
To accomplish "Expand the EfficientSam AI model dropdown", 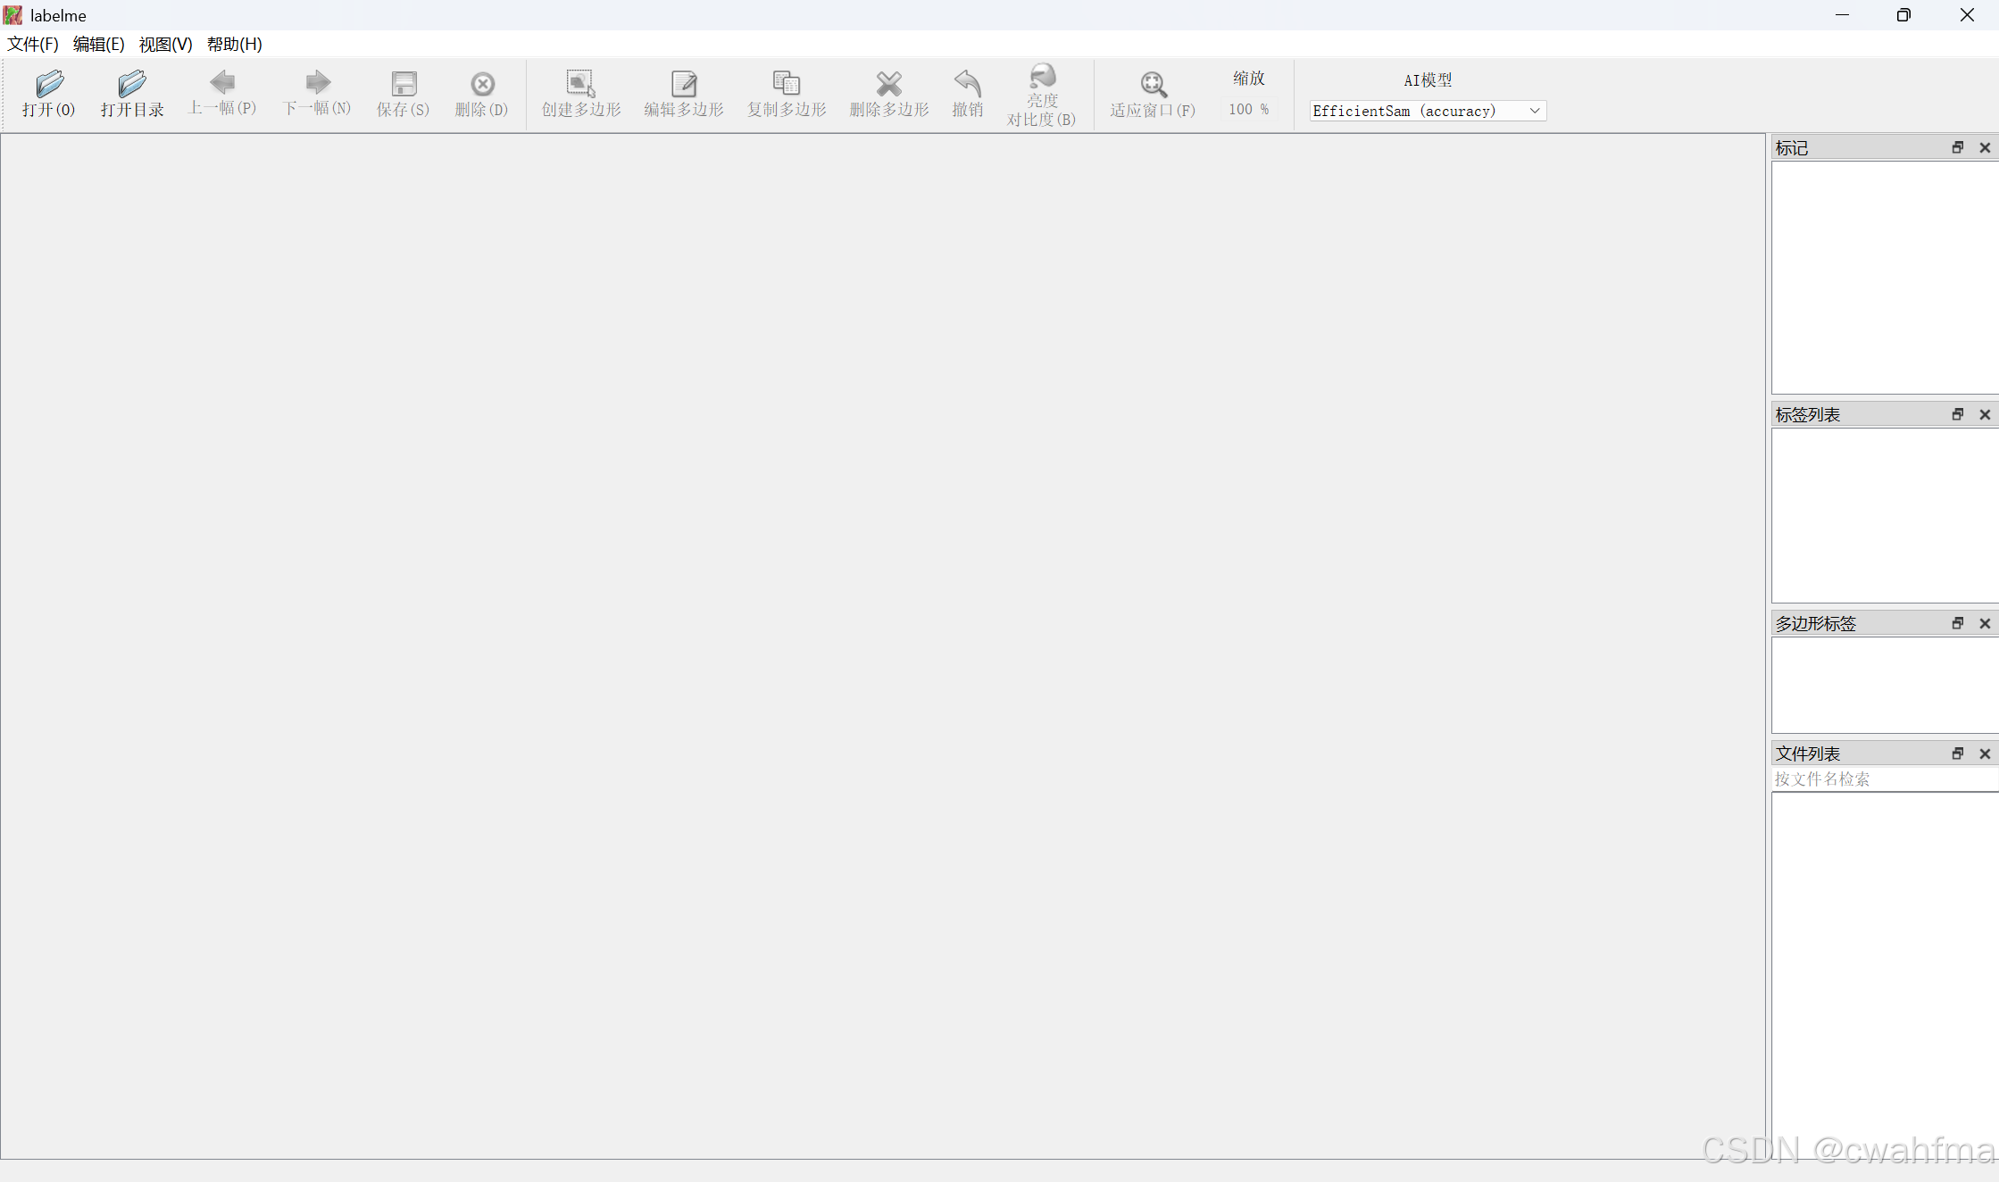I will click(1534, 111).
